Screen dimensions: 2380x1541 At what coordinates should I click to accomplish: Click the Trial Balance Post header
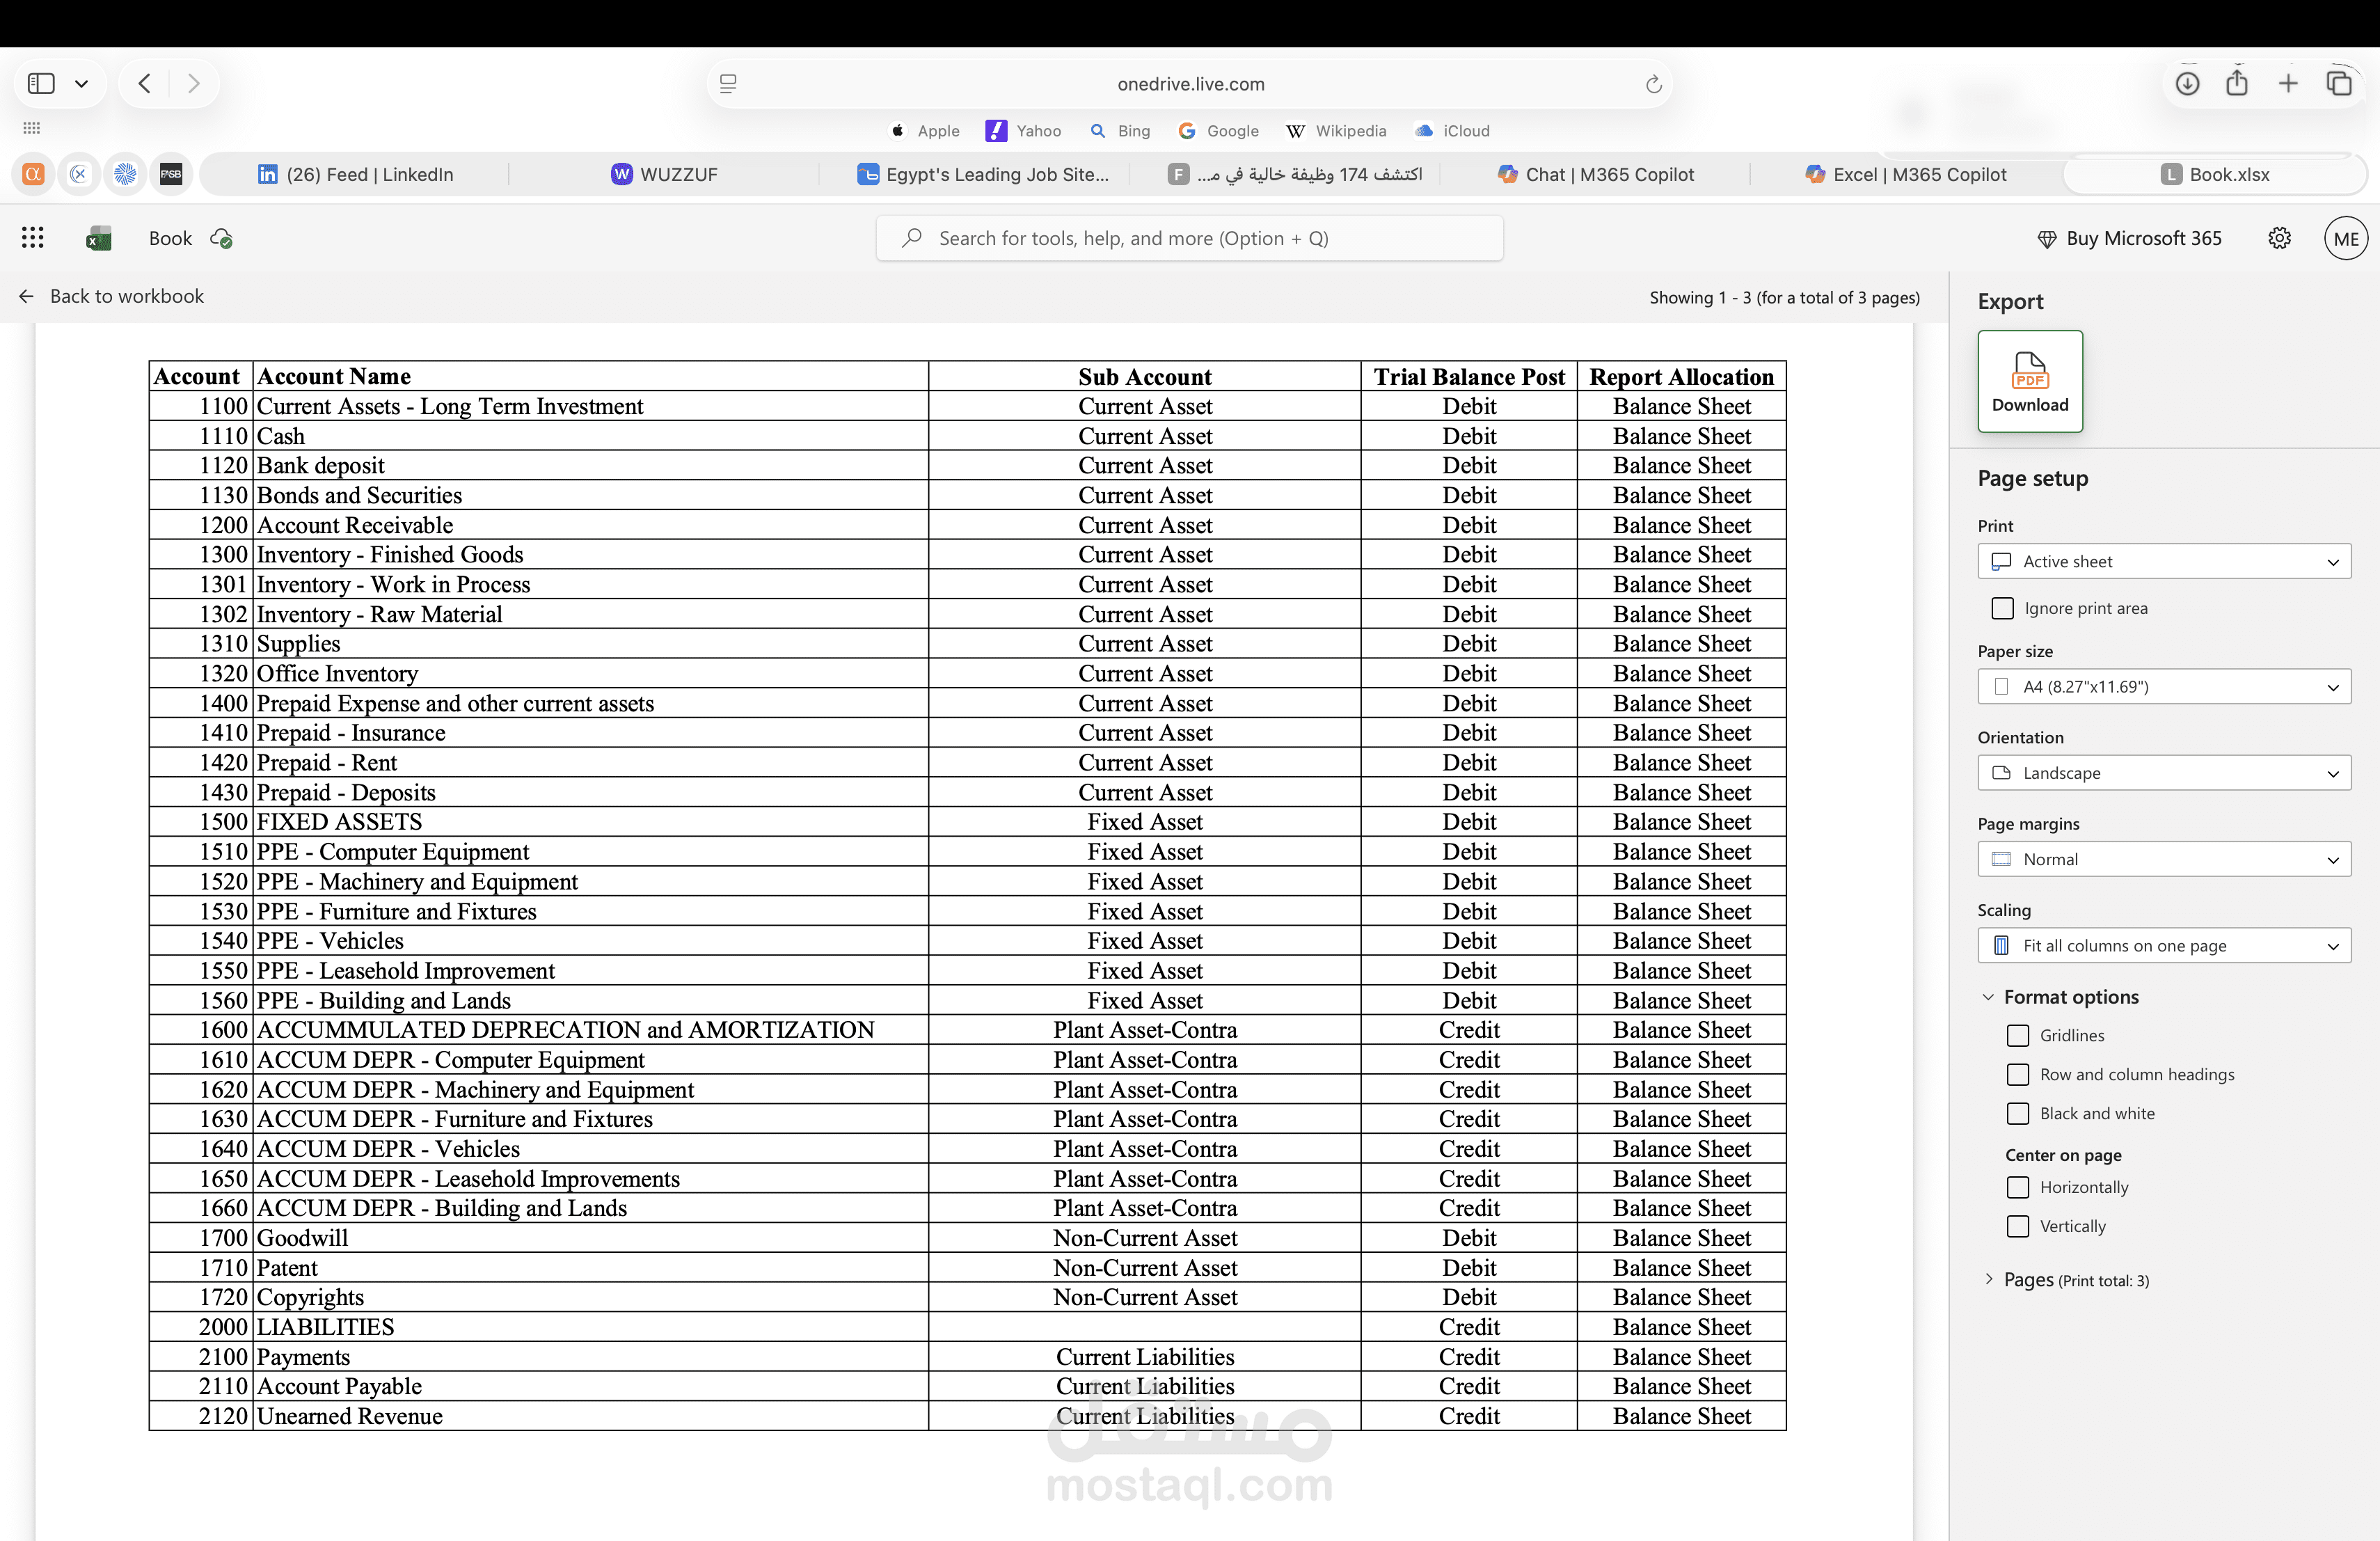(1469, 377)
